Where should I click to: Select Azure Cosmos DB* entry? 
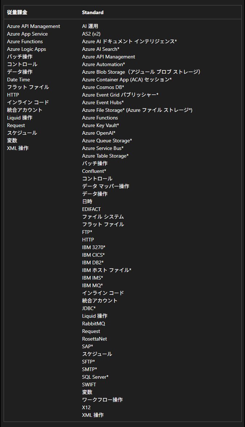click(103, 87)
